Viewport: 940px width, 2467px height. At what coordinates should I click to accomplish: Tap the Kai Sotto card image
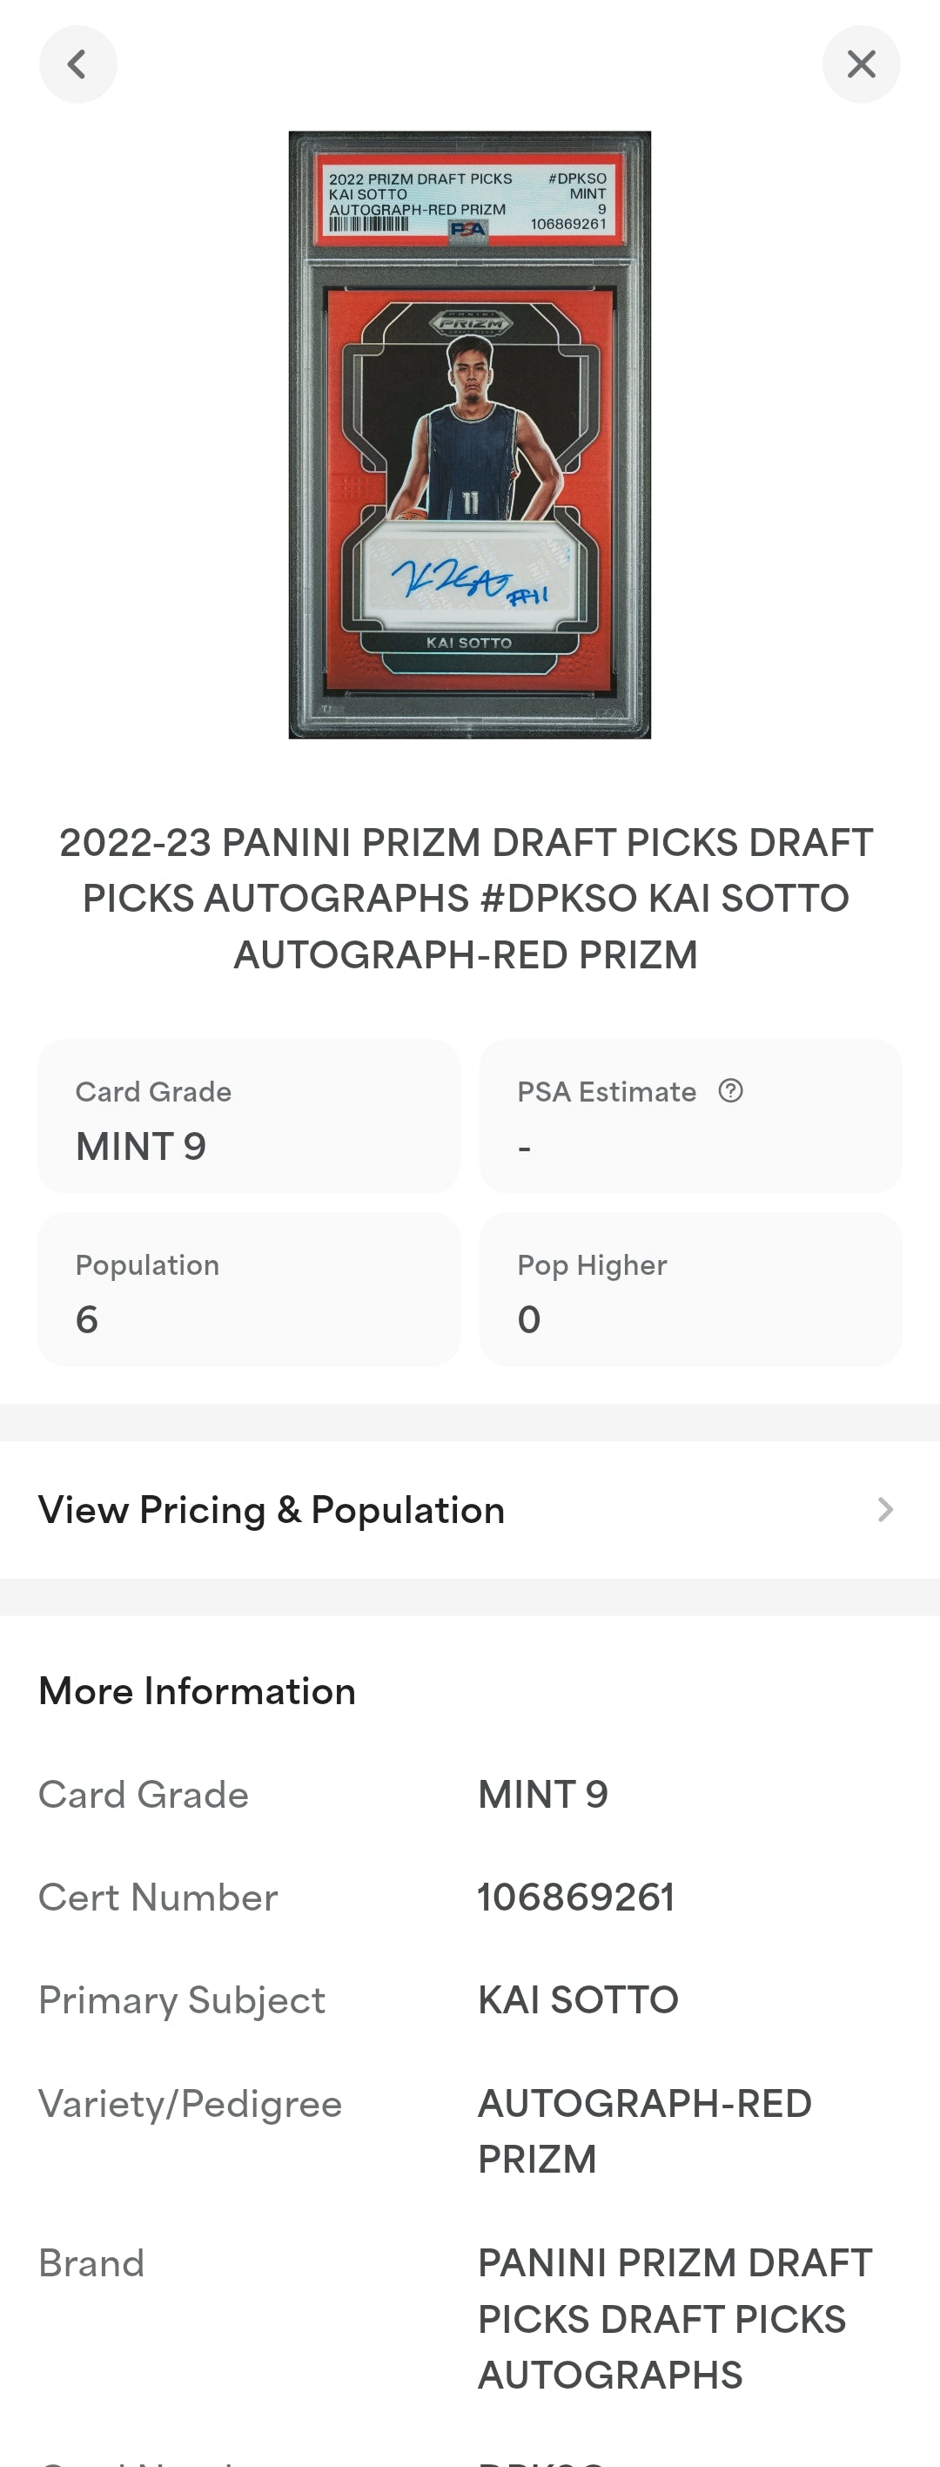coord(469,479)
